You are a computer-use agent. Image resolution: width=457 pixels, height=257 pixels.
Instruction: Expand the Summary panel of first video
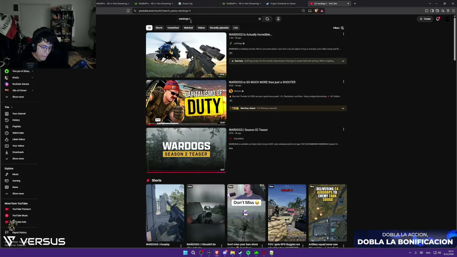coord(343,61)
